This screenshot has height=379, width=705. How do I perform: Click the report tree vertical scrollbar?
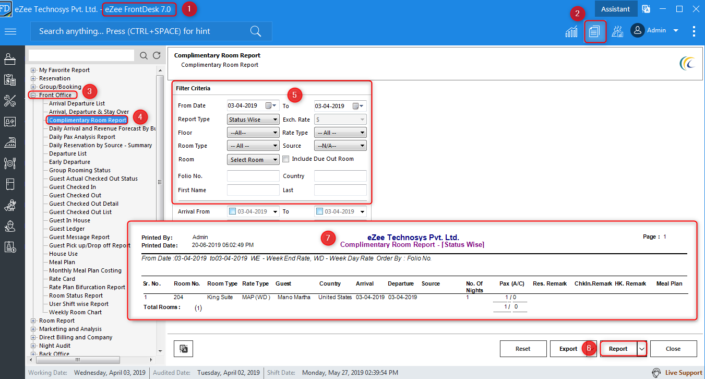click(x=160, y=183)
